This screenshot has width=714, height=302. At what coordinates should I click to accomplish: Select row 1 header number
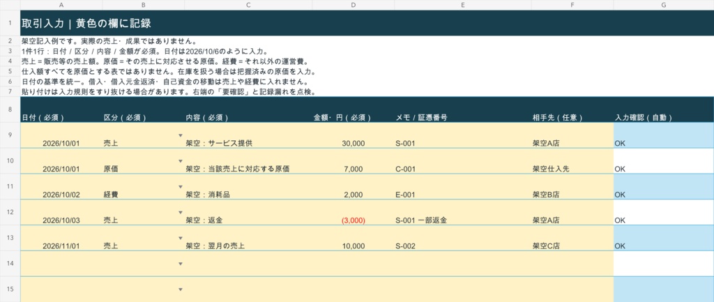[10, 23]
